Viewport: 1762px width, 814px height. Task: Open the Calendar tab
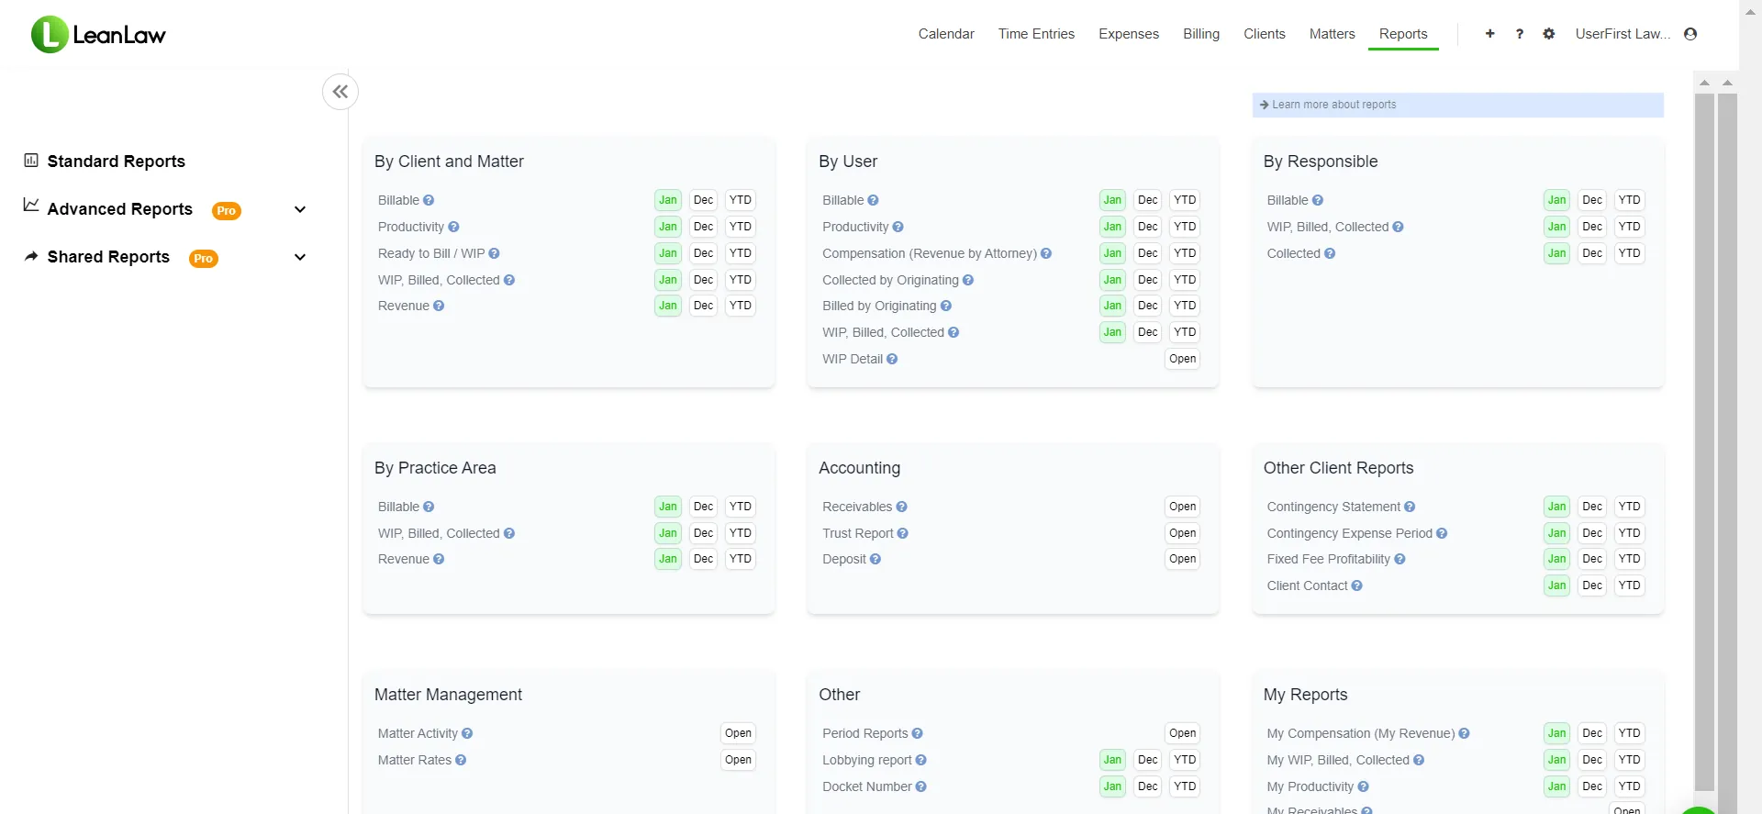point(946,34)
